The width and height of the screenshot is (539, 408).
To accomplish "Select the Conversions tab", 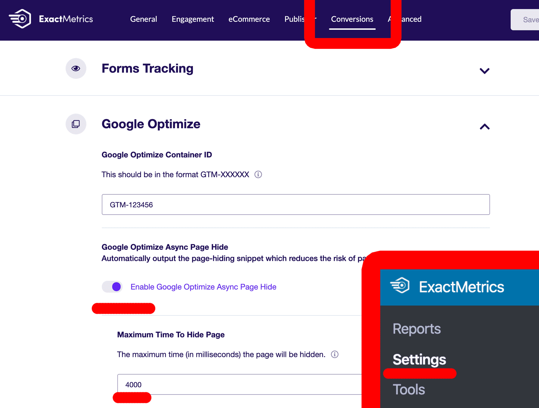I will coord(352,19).
